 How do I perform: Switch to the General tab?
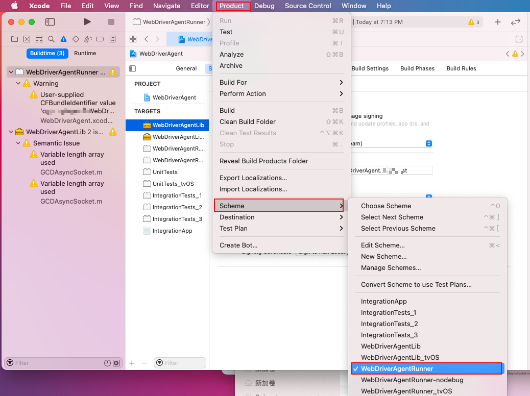tap(186, 68)
